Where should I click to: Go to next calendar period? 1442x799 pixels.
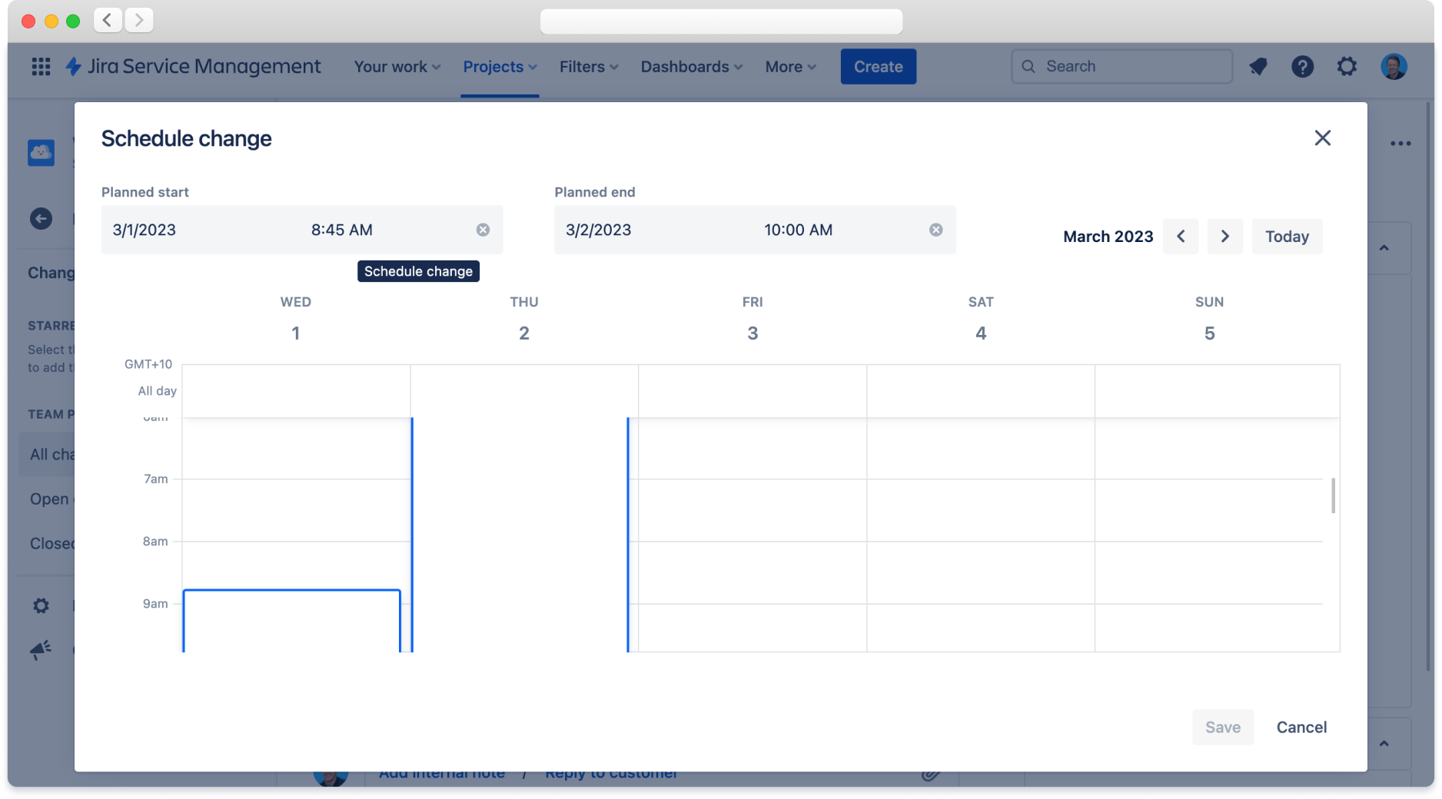point(1224,237)
